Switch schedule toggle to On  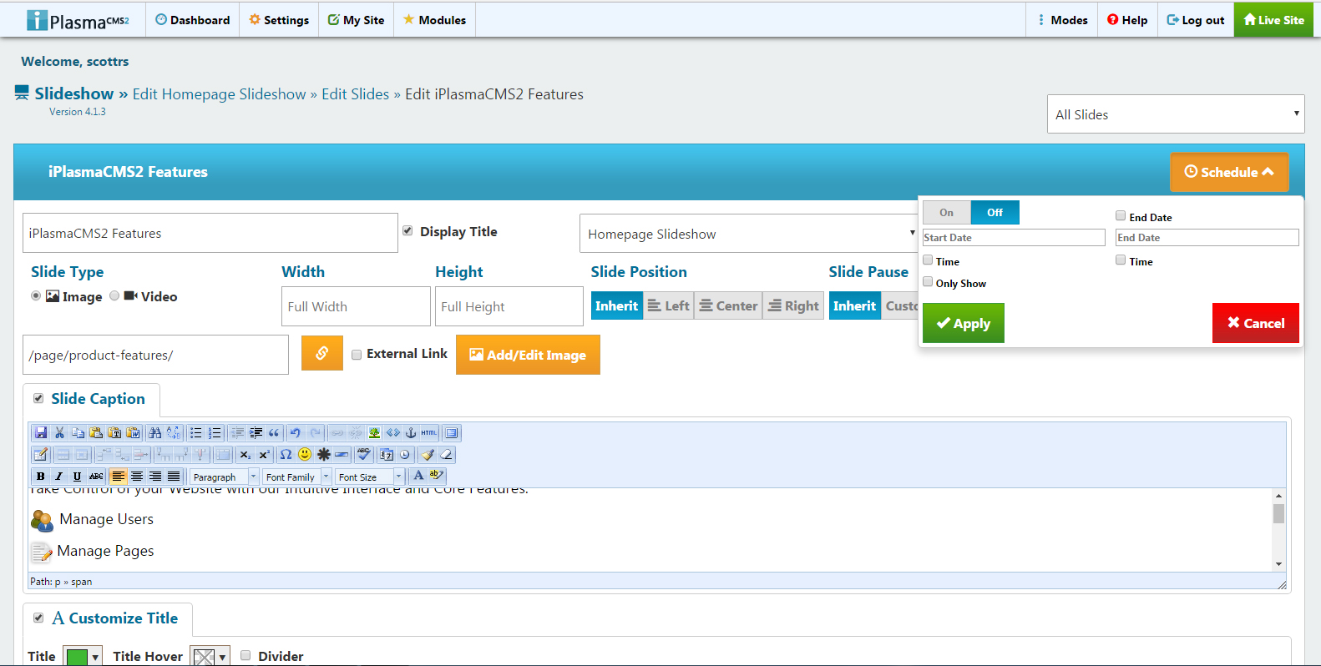[x=946, y=213]
